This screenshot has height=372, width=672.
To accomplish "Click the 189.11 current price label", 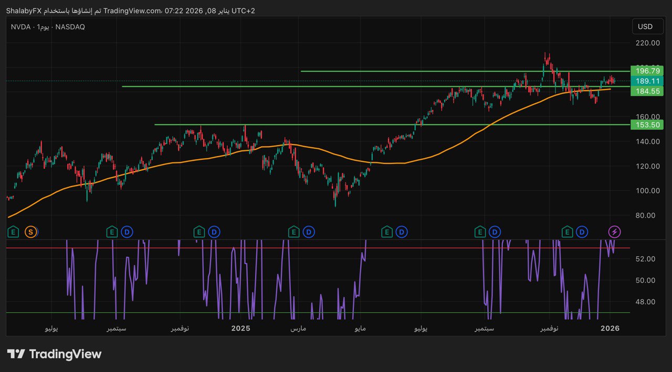I will [x=647, y=81].
